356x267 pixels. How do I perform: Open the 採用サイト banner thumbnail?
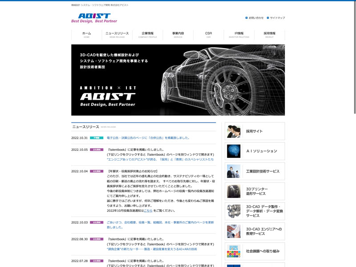click(x=234, y=131)
